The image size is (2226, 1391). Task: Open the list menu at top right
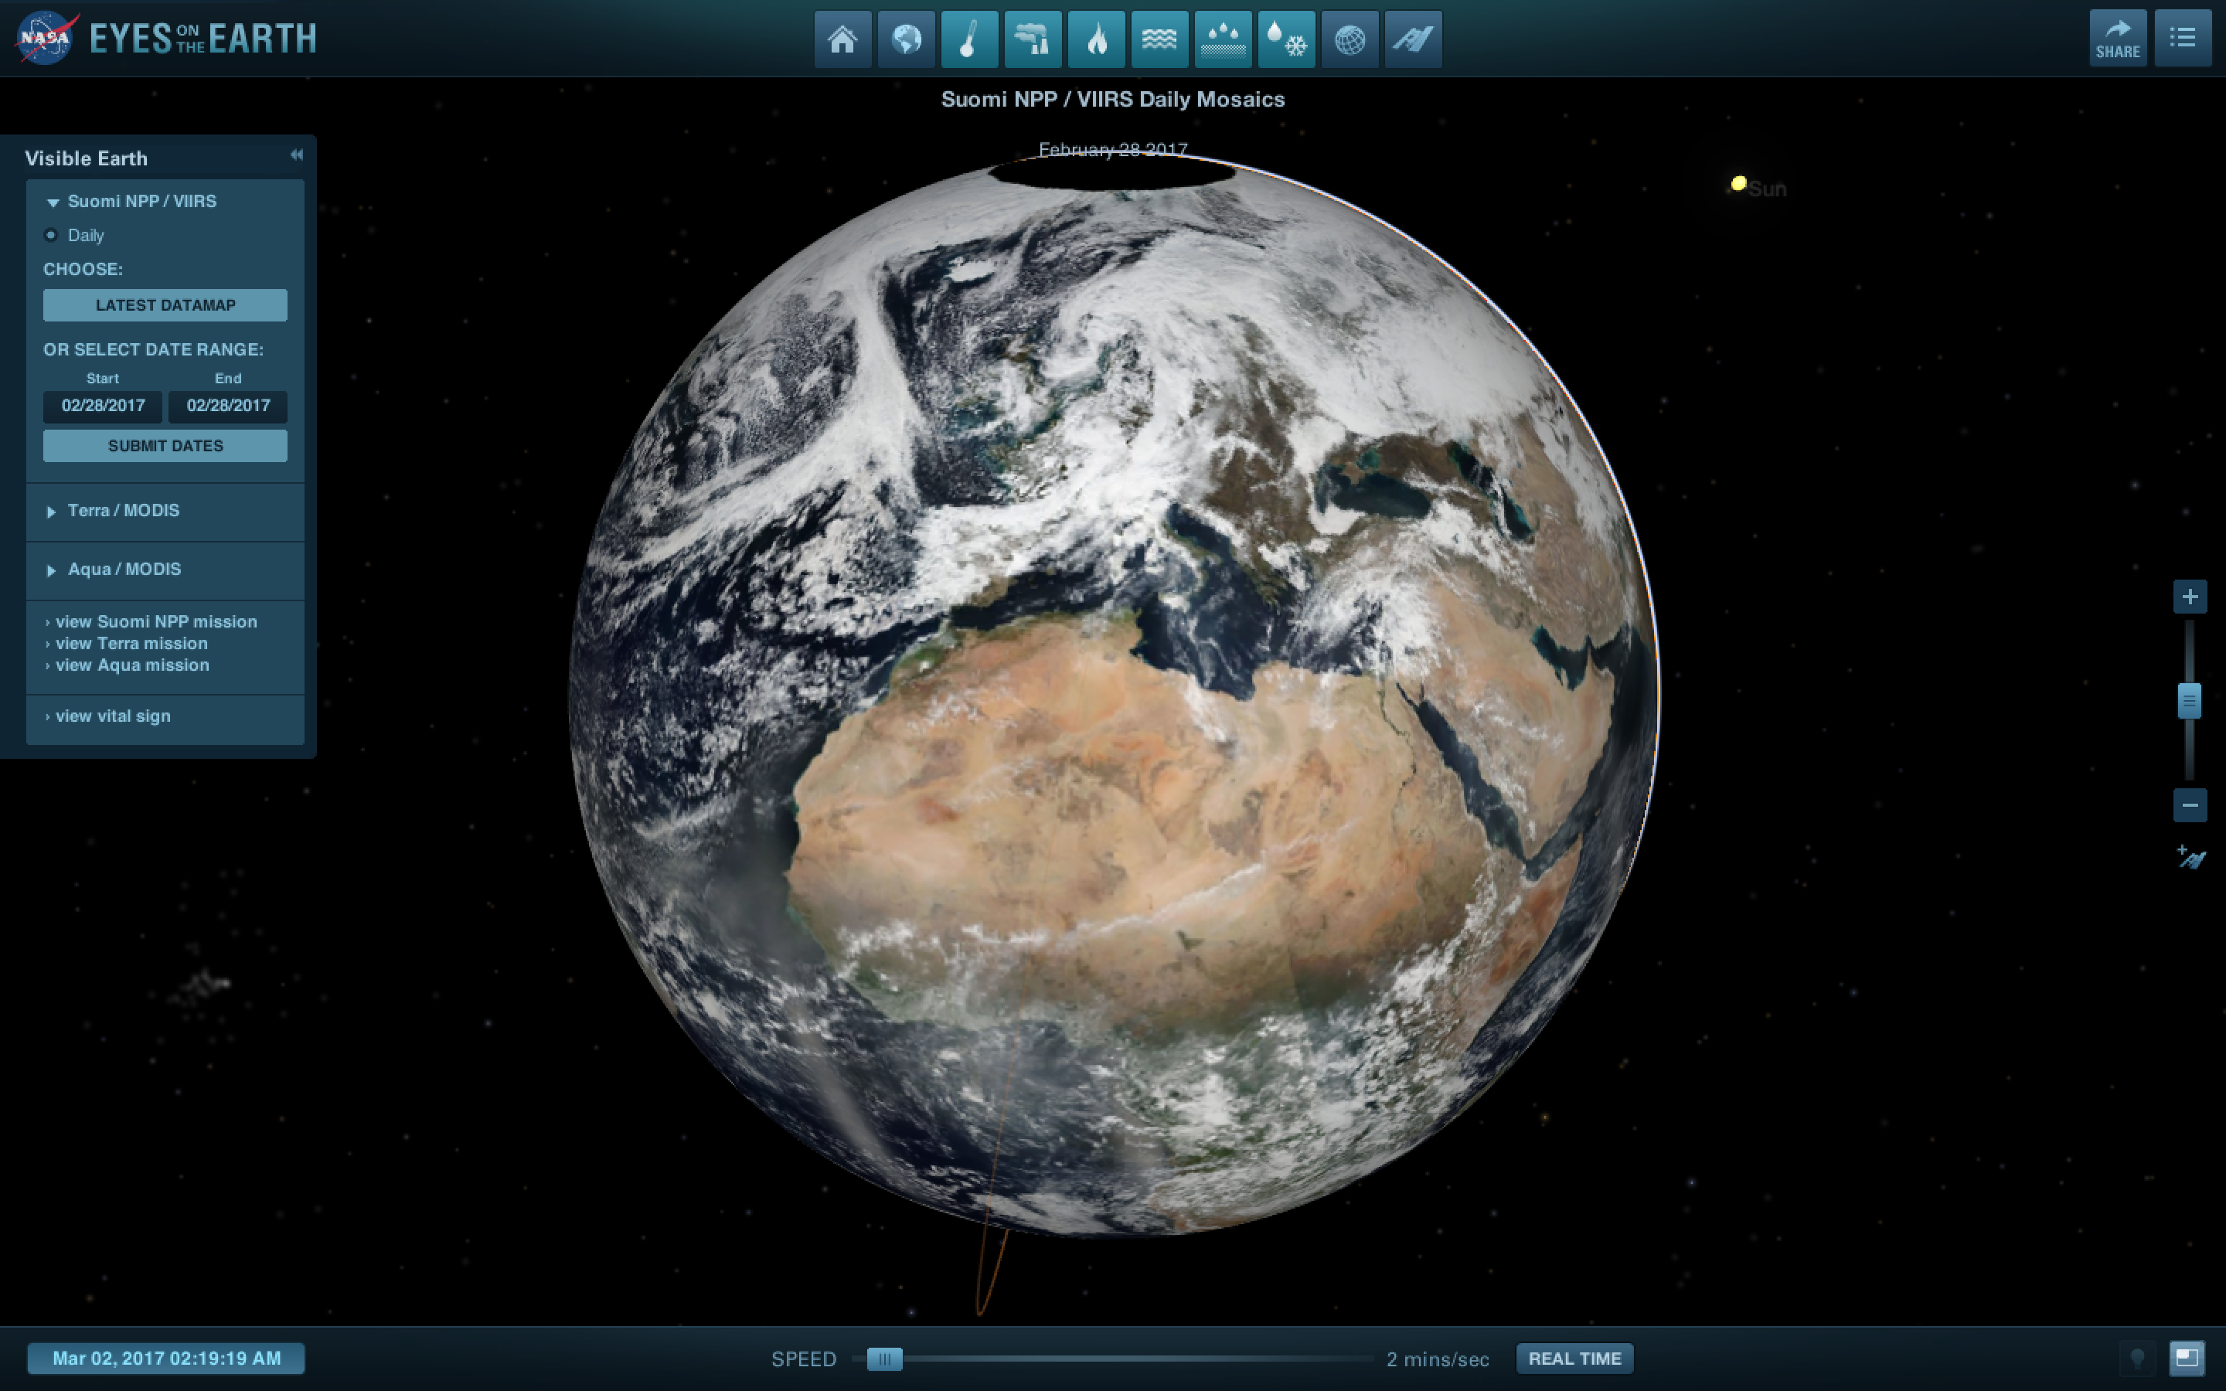tap(2182, 39)
